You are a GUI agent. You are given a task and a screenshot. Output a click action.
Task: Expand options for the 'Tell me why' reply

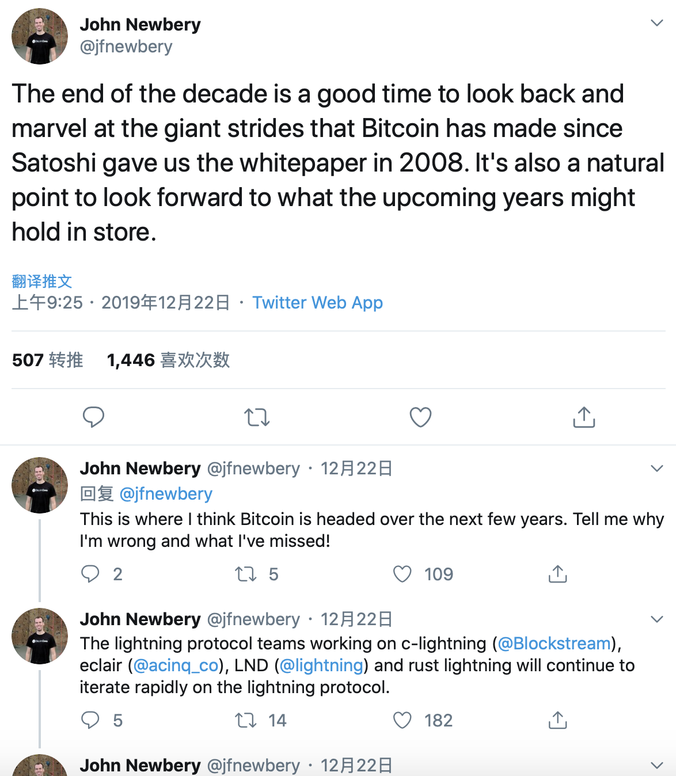click(x=656, y=468)
